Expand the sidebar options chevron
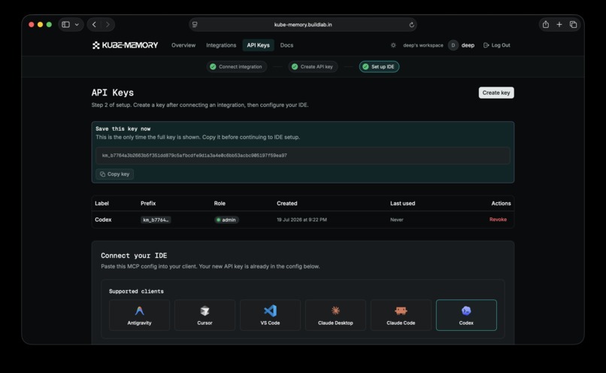The height and width of the screenshot is (373, 606). pyautogui.click(x=77, y=24)
